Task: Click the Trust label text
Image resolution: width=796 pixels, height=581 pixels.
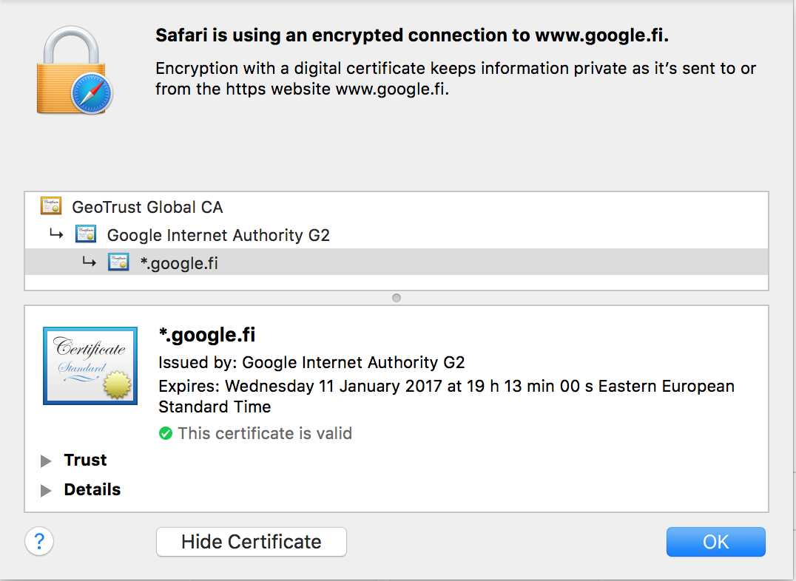Action: click(x=85, y=460)
